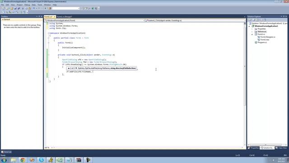Open the File menu
The image size is (289, 163).
pos(2,5)
